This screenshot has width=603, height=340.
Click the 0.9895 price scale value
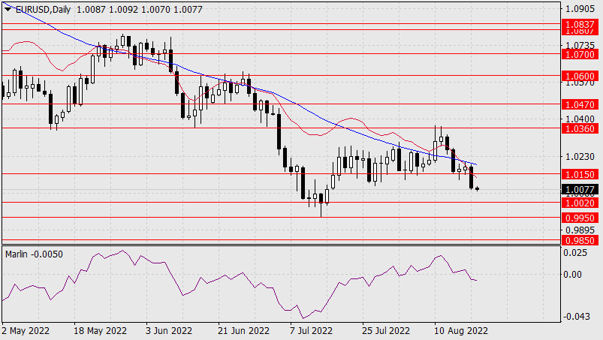click(580, 230)
